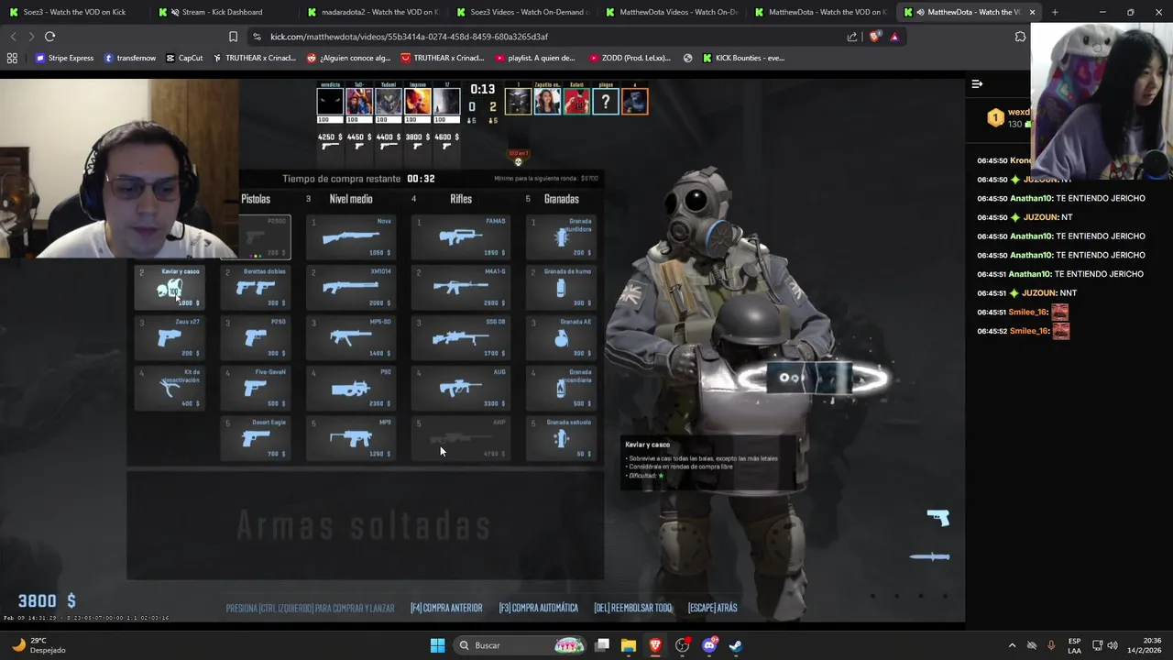Reload the current page
This screenshot has width=1173, height=660.
[49, 37]
